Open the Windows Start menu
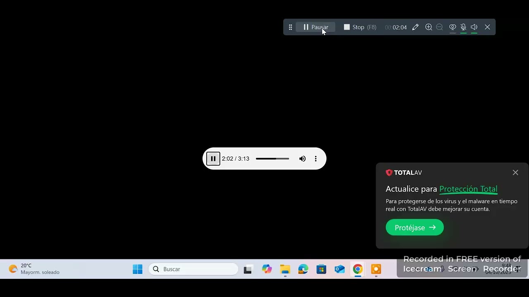 pyautogui.click(x=138, y=269)
